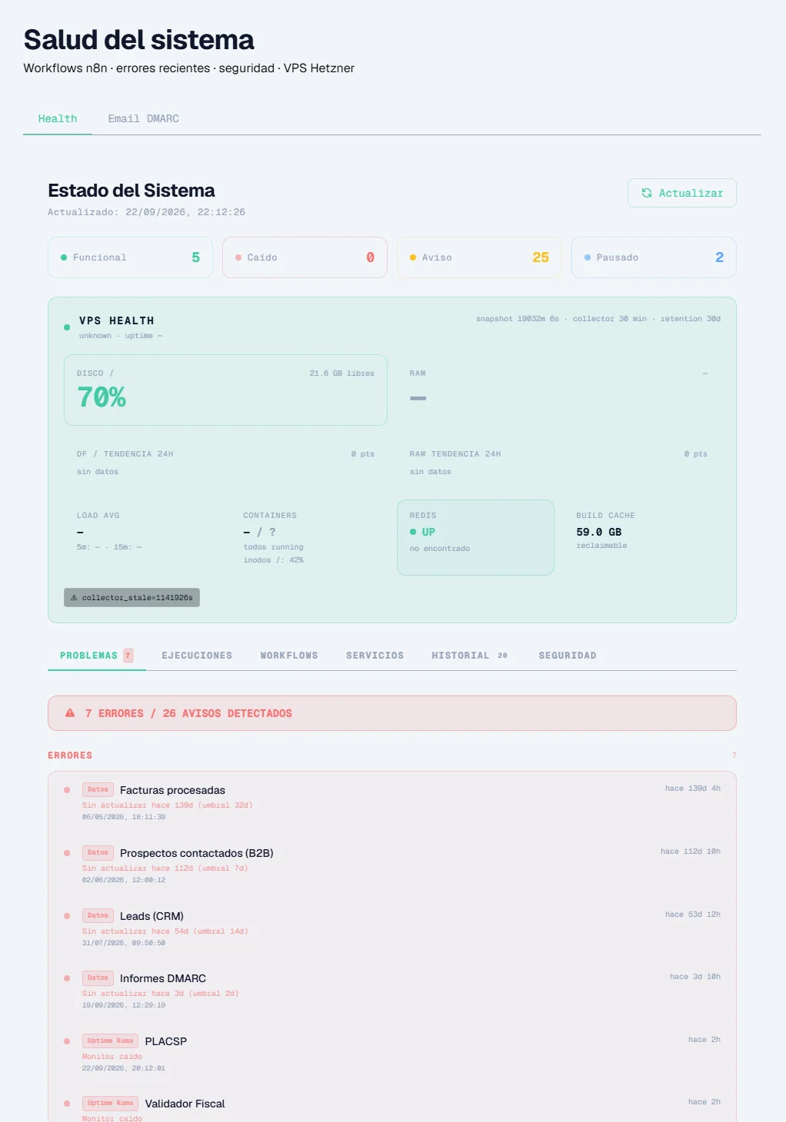
Task: Open the EJECUCIONES tab
Action: (197, 656)
